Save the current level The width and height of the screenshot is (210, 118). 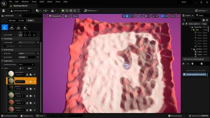pyautogui.click(x=4, y=10)
